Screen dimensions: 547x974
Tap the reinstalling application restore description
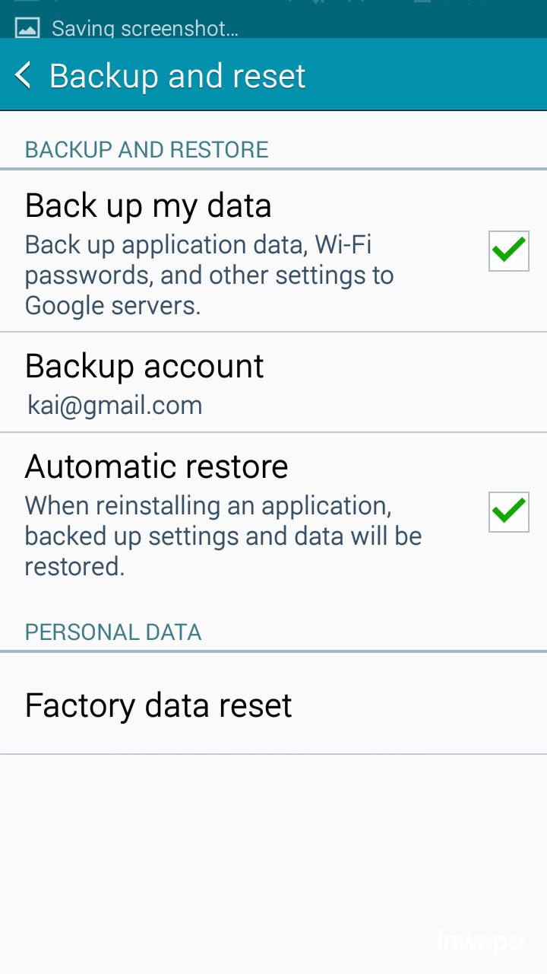click(223, 536)
